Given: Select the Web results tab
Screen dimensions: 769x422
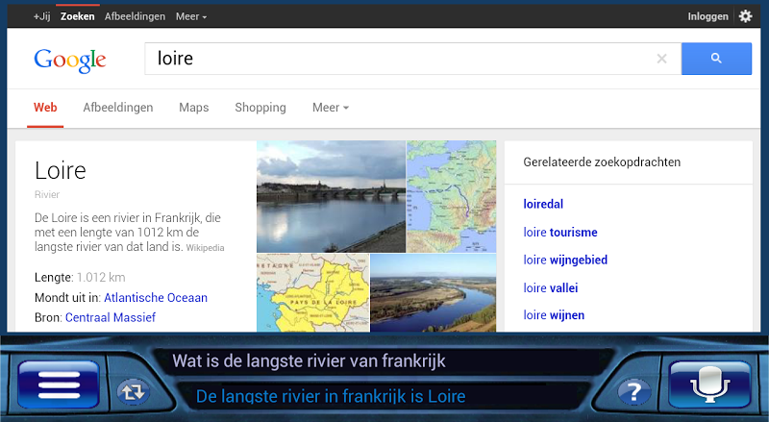Looking at the screenshot, I should pos(45,108).
